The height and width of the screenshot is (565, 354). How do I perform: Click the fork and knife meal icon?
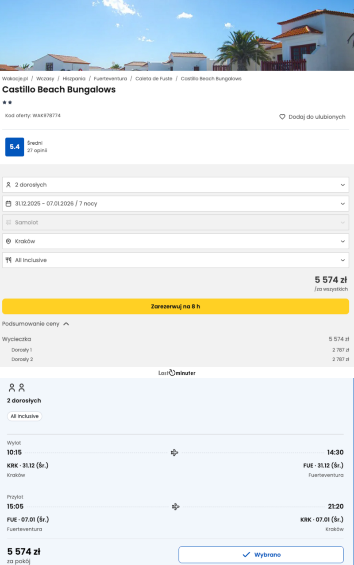pos(8,260)
